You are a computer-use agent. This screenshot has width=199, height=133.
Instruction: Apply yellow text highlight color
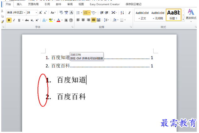tap(51, 20)
